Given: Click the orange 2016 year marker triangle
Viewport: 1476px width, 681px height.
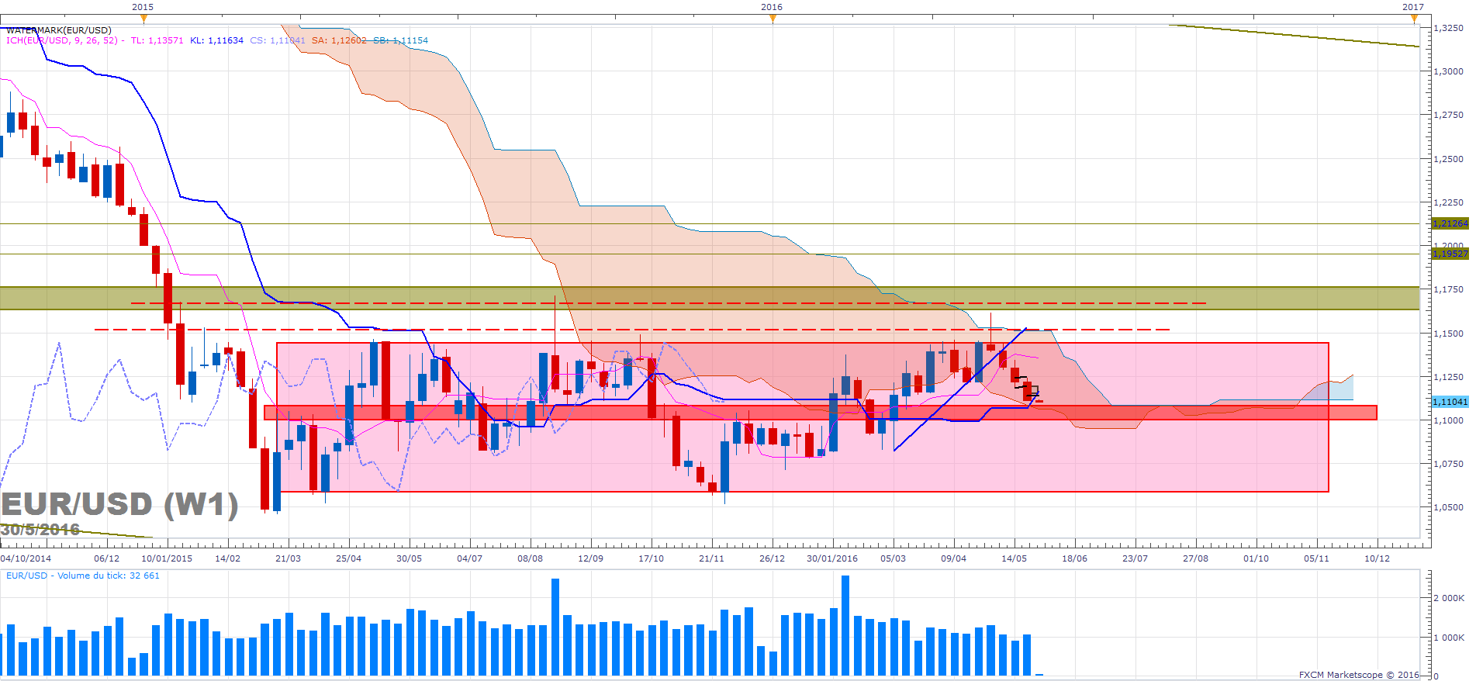Looking at the screenshot, I should pyautogui.click(x=773, y=19).
